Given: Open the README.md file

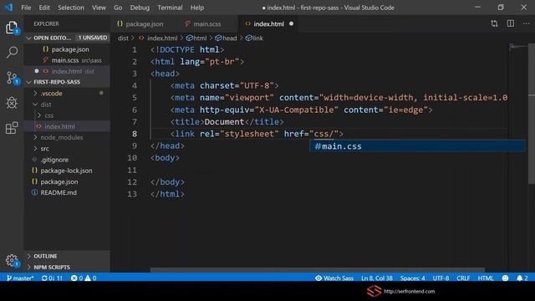Looking at the screenshot, I should pyautogui.click(x=67, y=193).
